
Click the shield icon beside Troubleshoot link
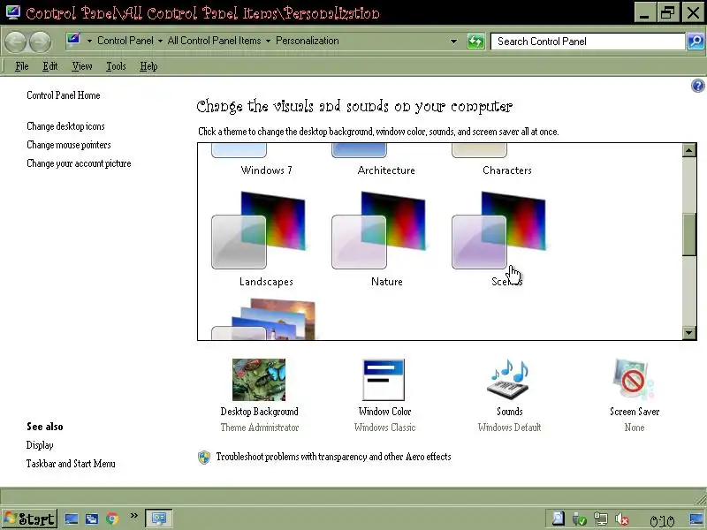click(204, 458)
